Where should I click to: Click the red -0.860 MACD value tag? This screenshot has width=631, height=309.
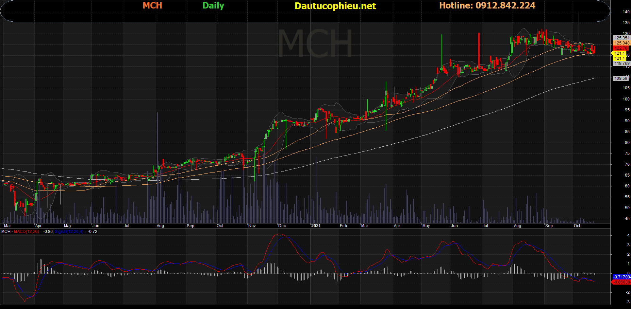pos(622,282)
